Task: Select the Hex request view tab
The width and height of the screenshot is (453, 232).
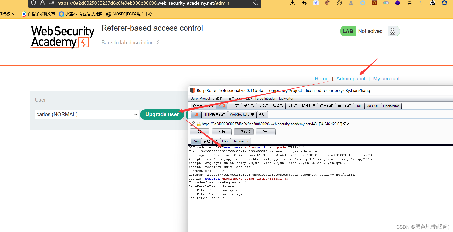Action: coord(225,141)
